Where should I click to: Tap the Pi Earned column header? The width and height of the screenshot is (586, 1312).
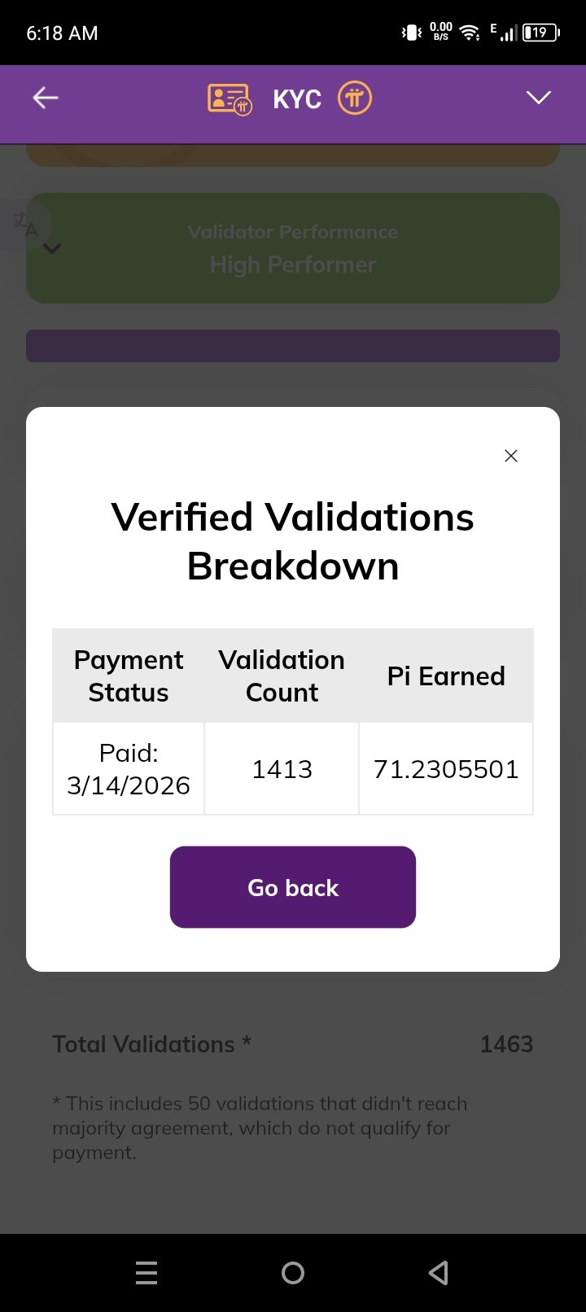click(x=446, y=676)
